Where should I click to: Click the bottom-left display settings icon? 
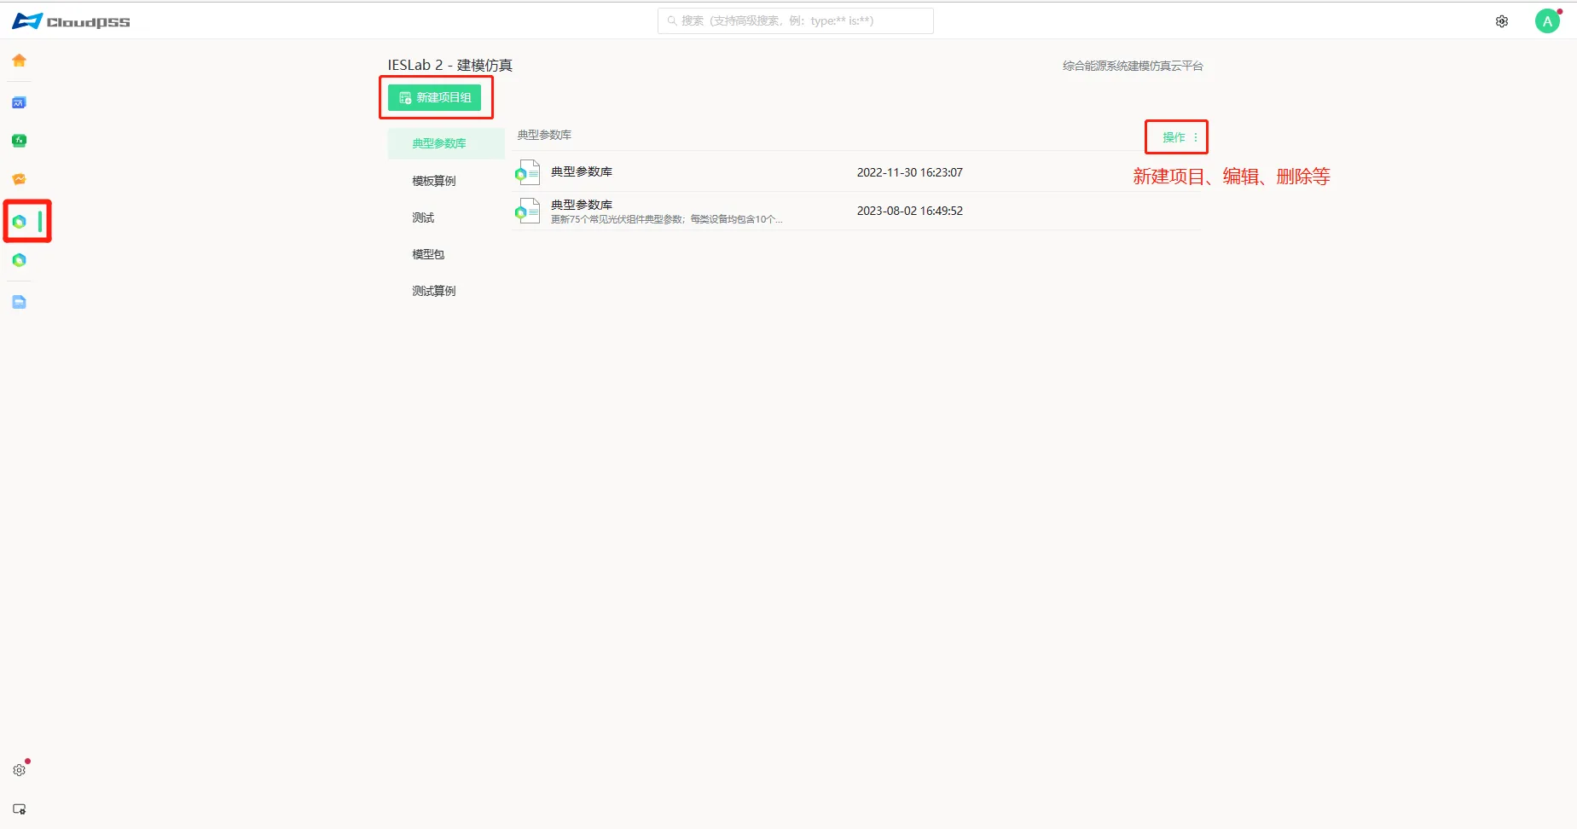pos(19,809)
